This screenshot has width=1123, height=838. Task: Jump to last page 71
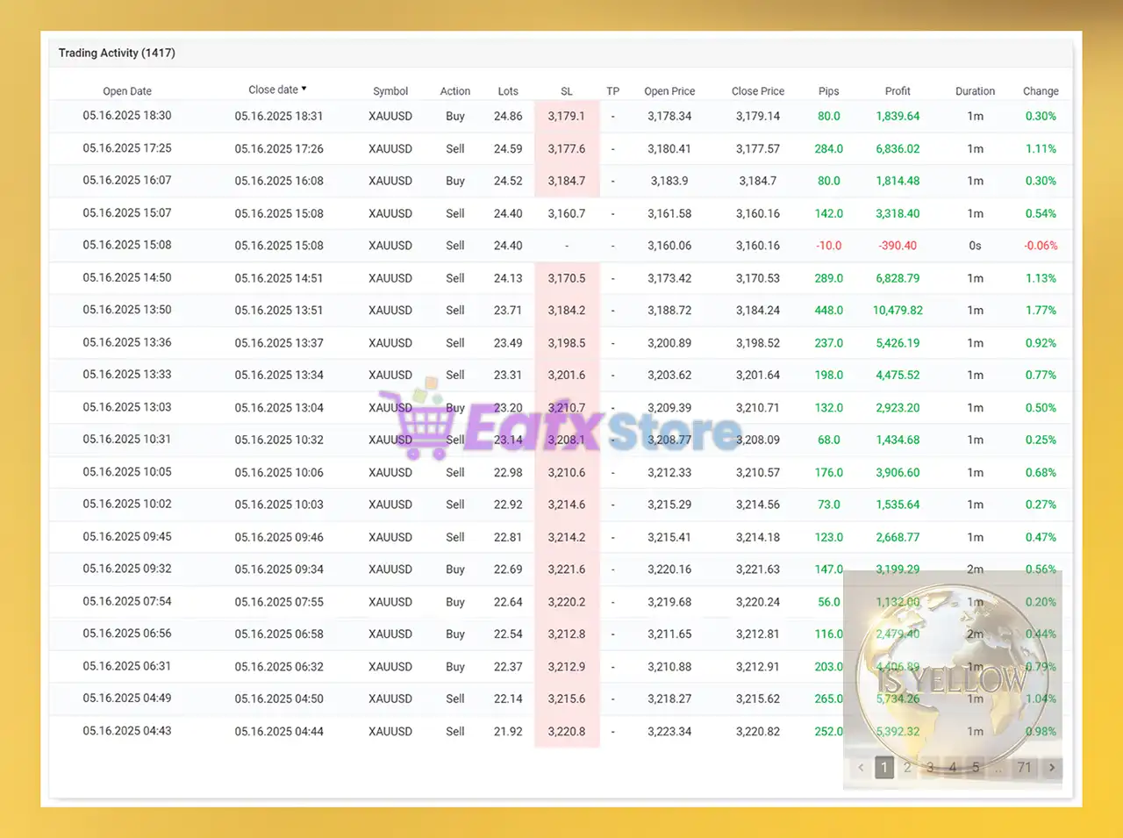[1024, 768]
